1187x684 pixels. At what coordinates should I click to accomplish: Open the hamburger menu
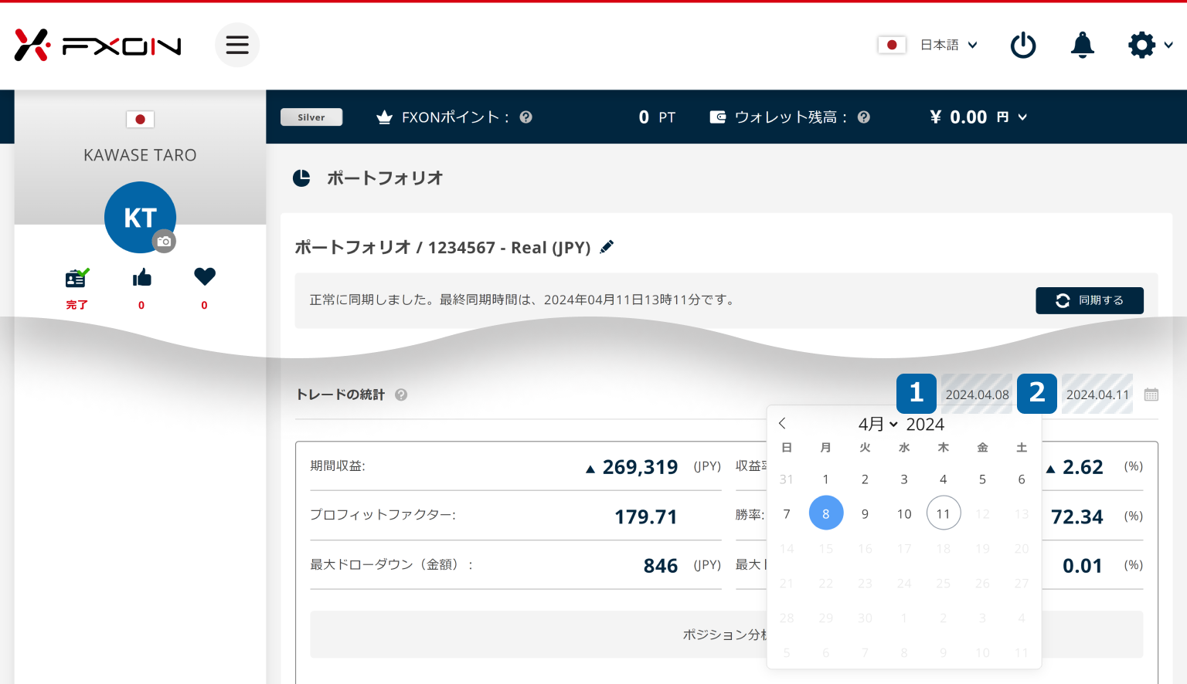237,45
